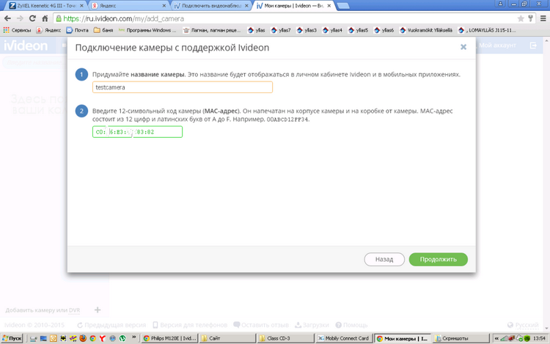
Task: Launch Firefox from quick launch
Action: pos(83,338)
